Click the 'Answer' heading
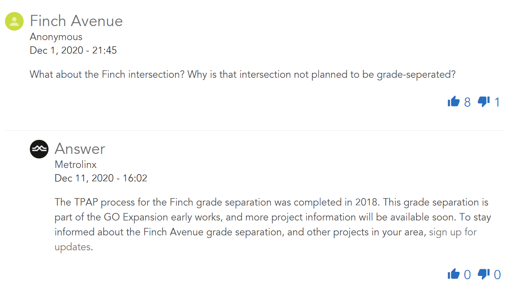 [x=80, y=149]
